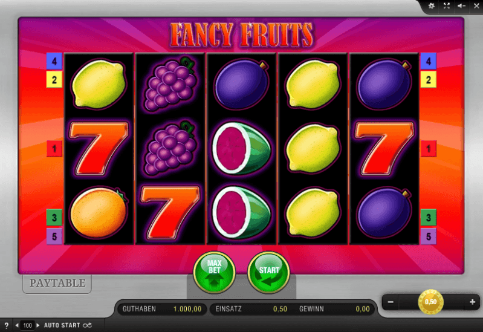Open the help question mark icon
483x332 pixels.
7,325
